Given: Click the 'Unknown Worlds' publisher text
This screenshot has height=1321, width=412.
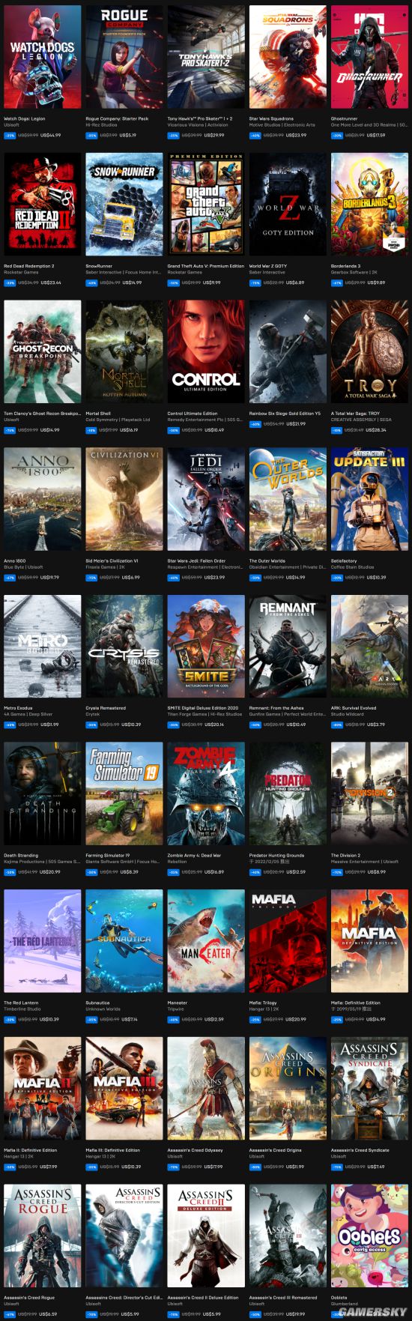Looking at the screenshot, I should click(x=103, y=1009).
